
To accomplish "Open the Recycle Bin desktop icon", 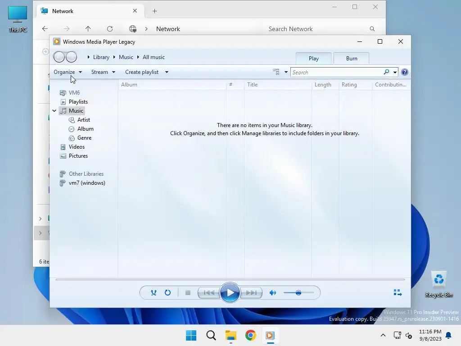I will pos(438,284).
